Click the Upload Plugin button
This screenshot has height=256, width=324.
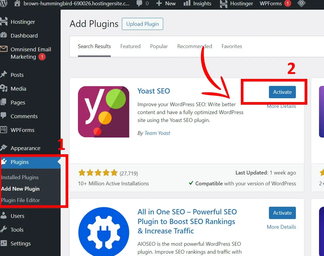click(x=142, y=24)
